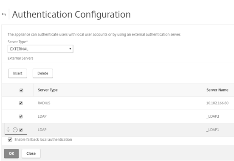Uncheck the _LDAP1 server row checkbox
Screen dimensions: 234x161
[21, 130]
